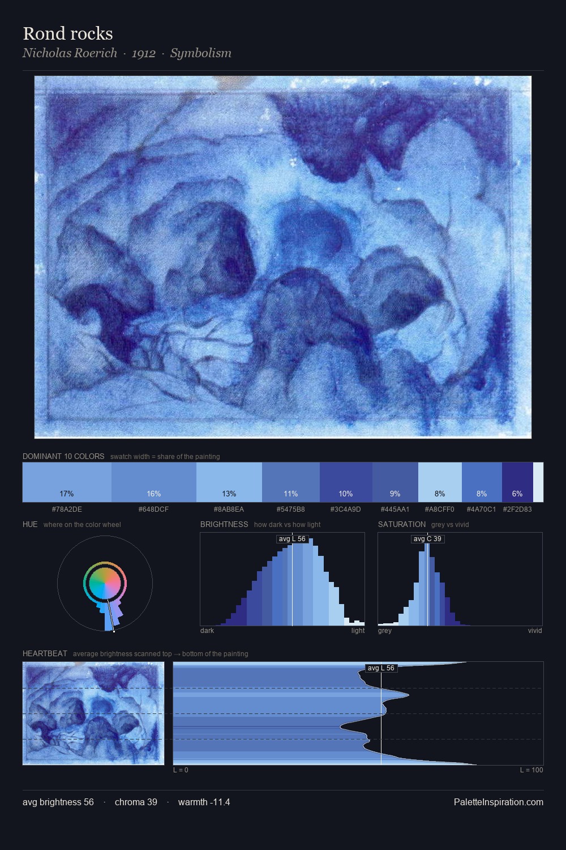This screenshot has width=566, height=850.
Task: Click the artist name Nicholas Roerich
Action: click(70, 53)
